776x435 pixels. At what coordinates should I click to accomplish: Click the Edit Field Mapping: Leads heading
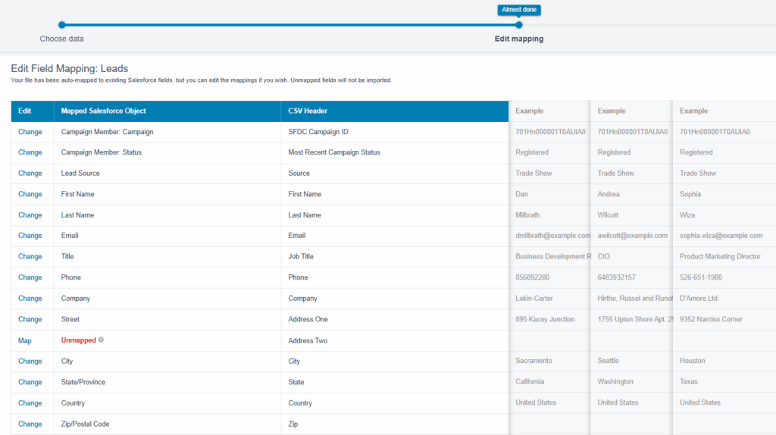click(69, 68)
